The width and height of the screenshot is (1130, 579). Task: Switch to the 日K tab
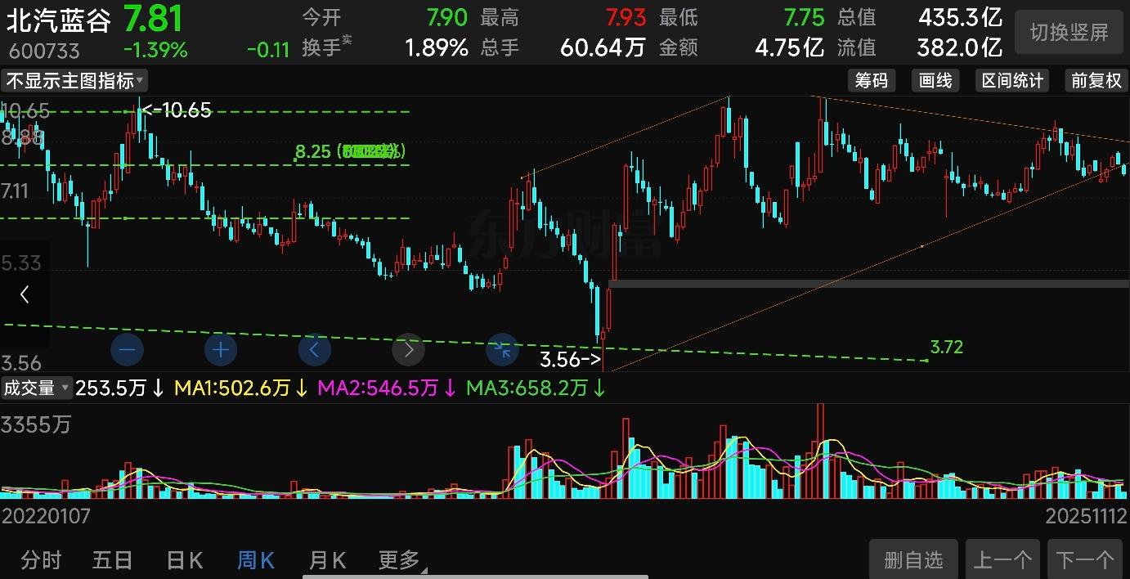click(184, 560)
